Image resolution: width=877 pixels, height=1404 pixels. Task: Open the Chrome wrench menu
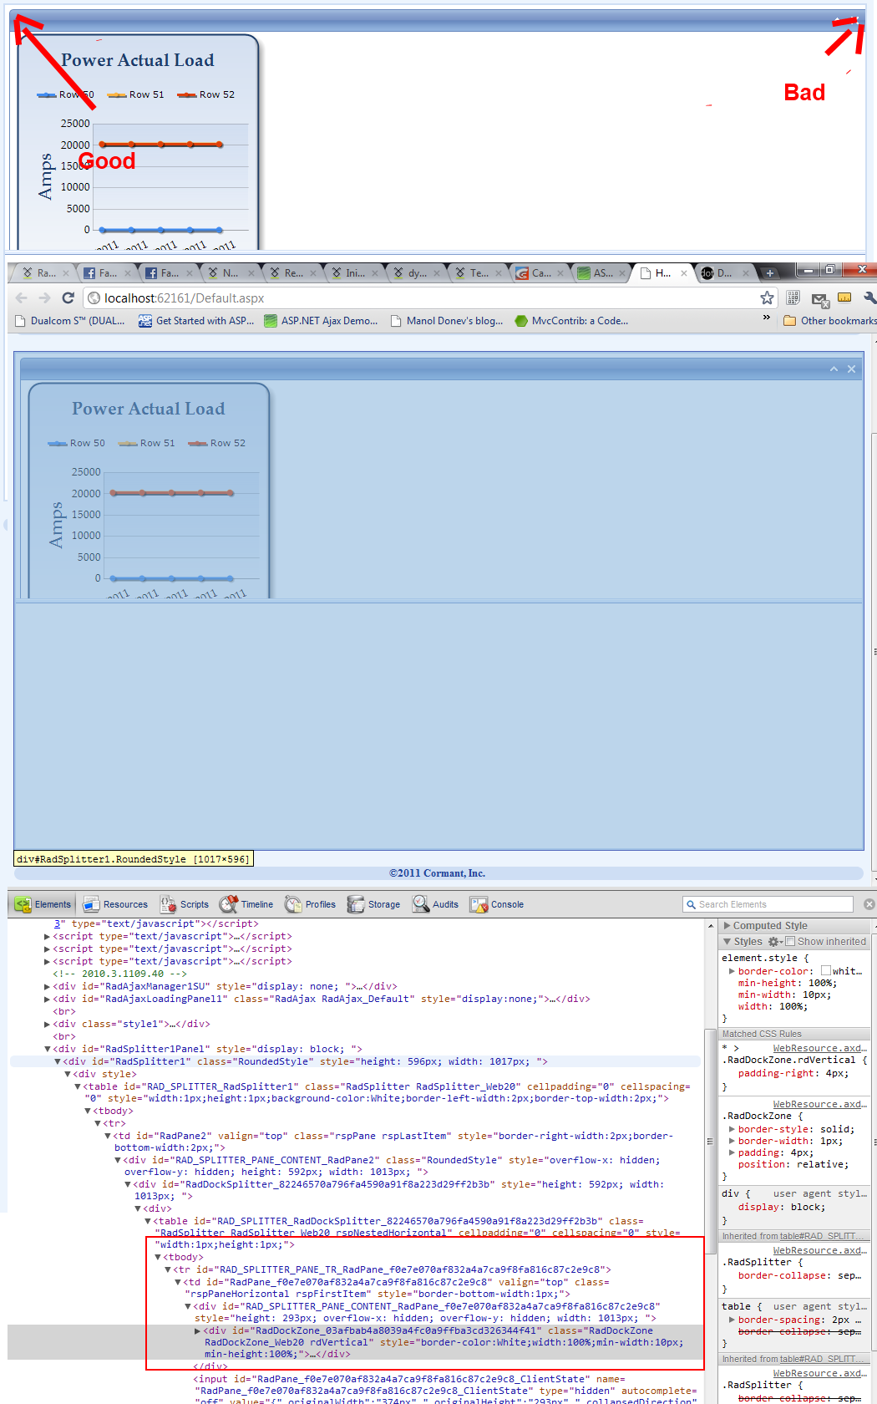(x=869, y=298)
